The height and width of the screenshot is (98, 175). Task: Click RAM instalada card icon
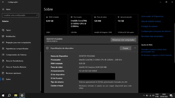click(x=47, y=17)
